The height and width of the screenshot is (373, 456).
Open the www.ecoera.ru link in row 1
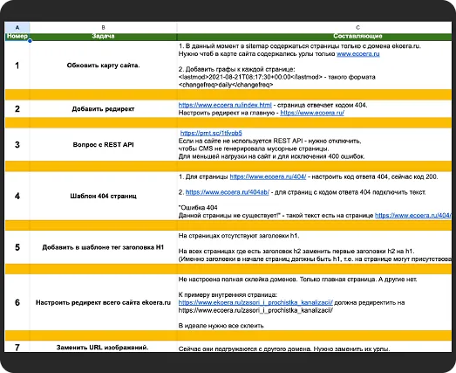(x=358, y=54)
